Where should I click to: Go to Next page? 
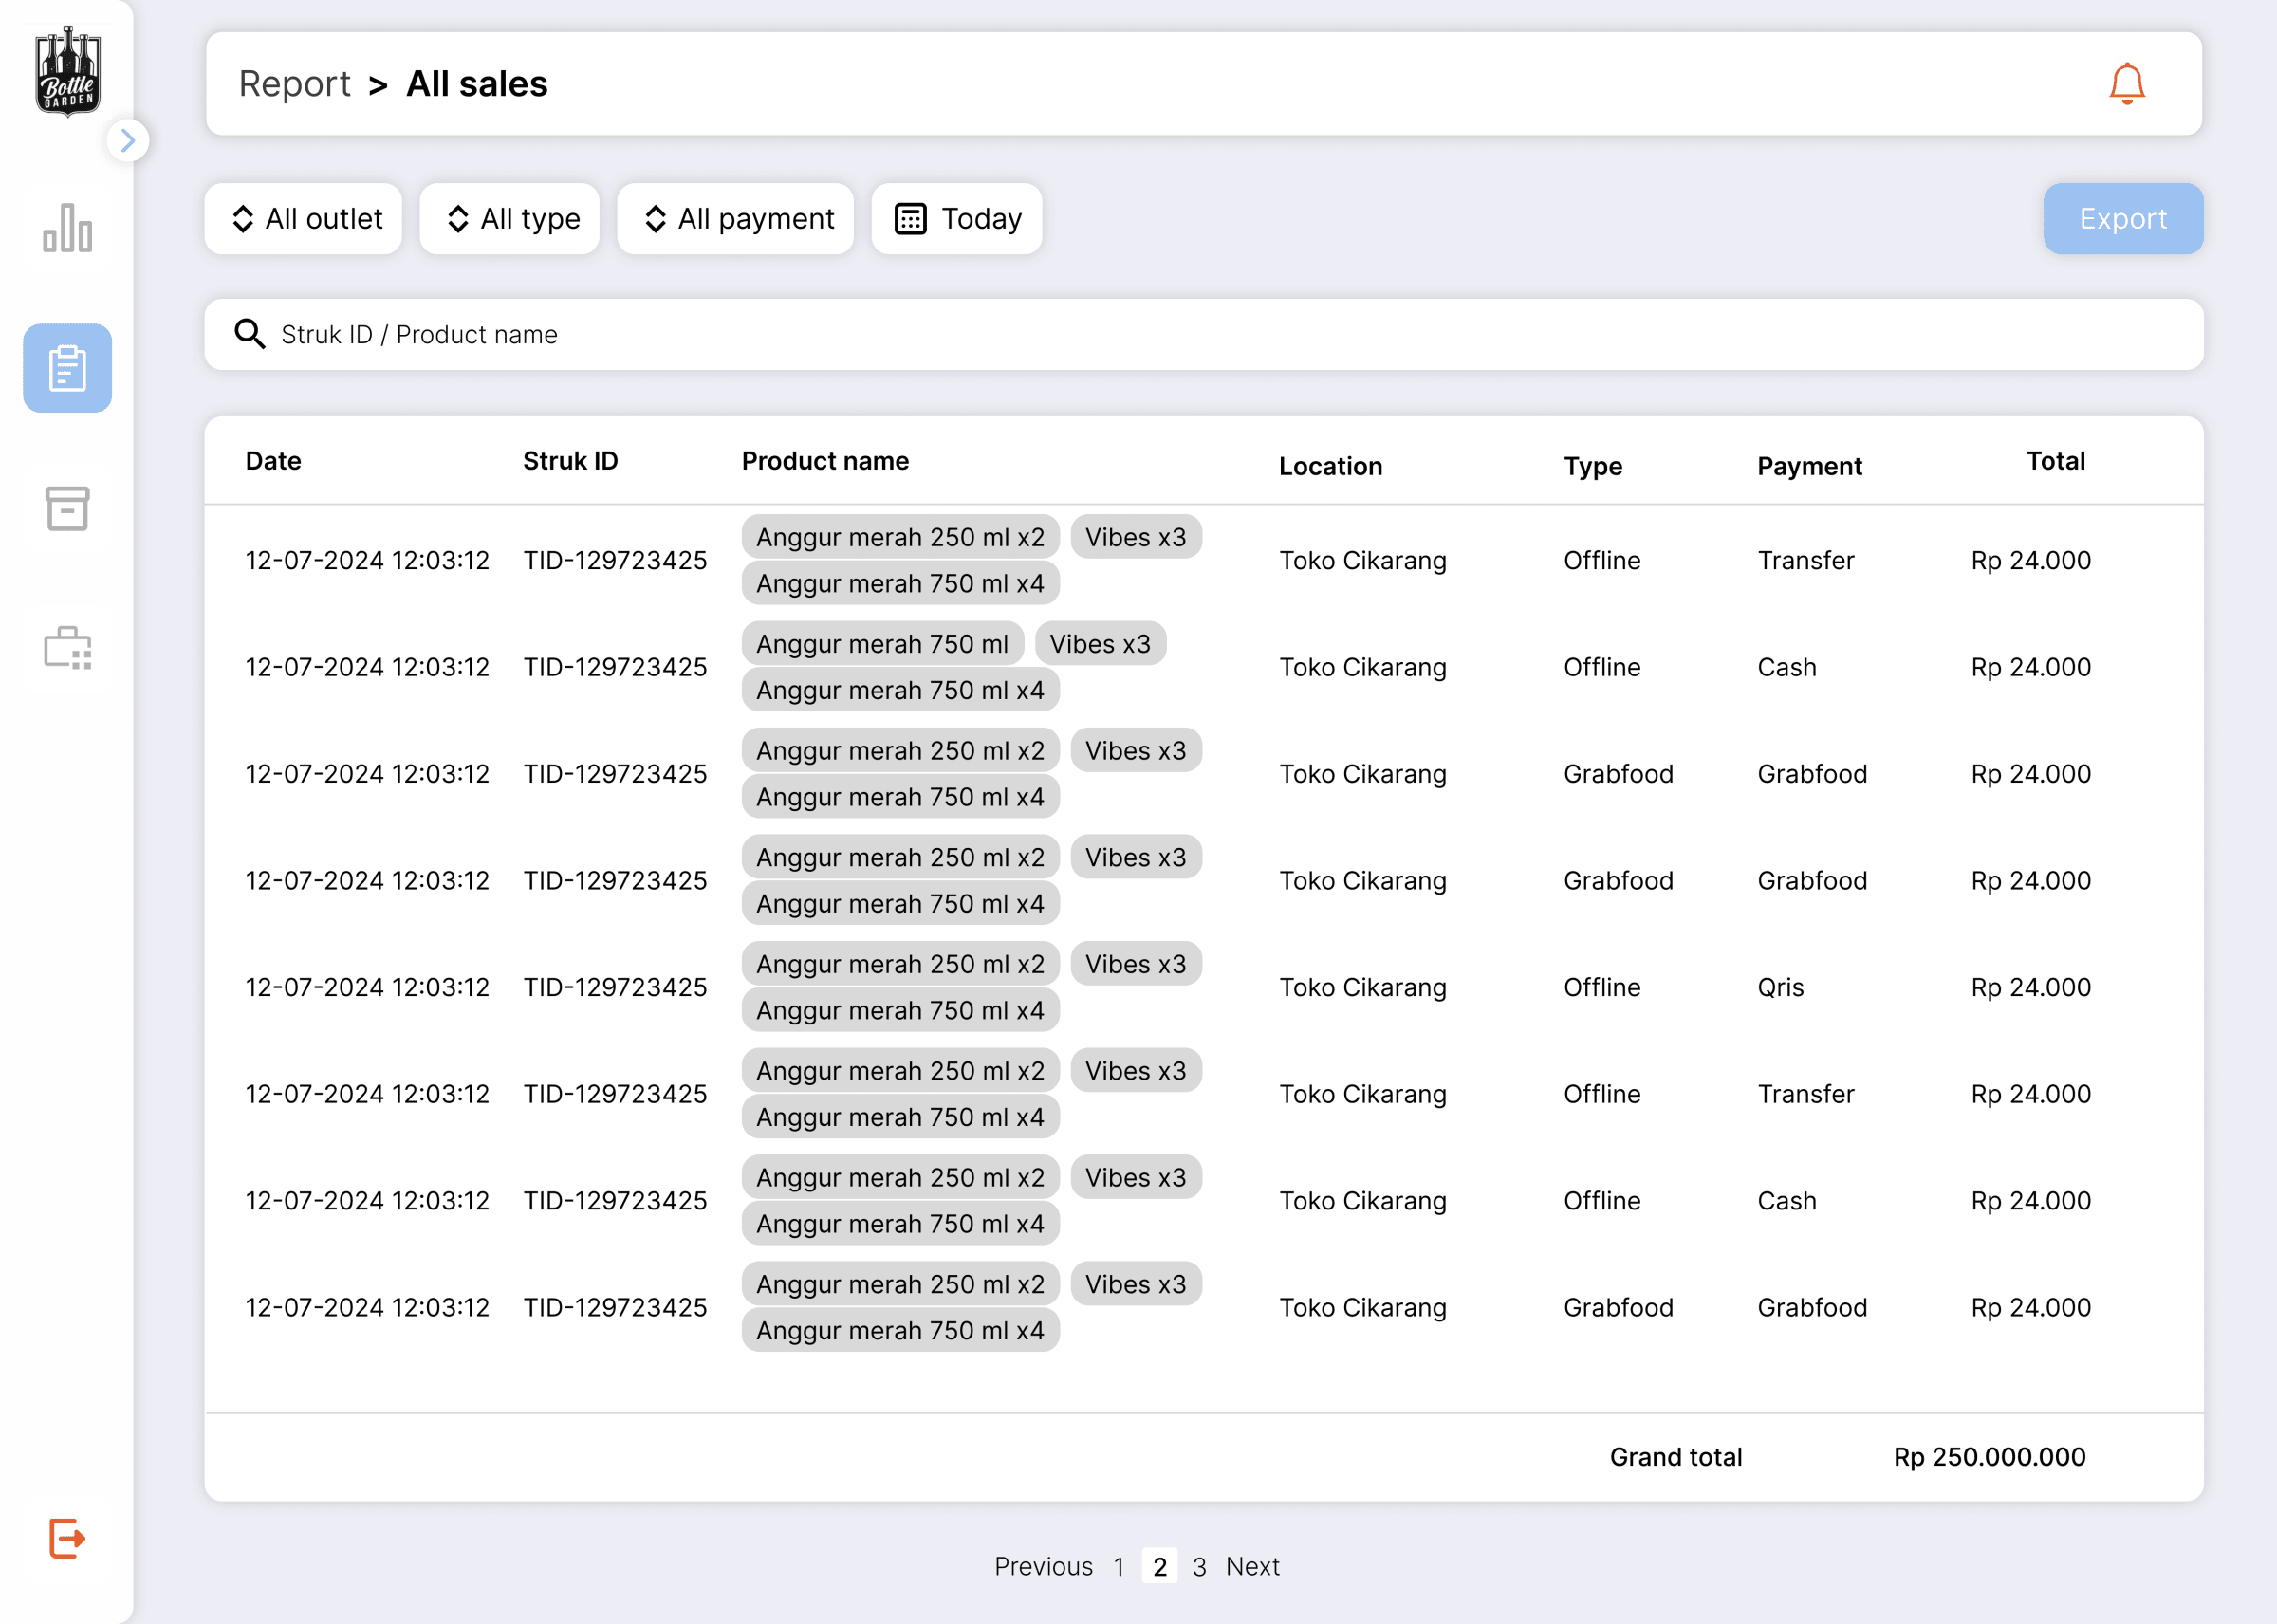[x=1253, y=1566]
